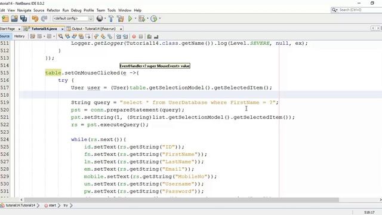Shift line right icon

tap(125, 36)
